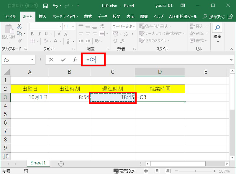Click the text orientation icon
The width and height of the screenshot is (236, 175).
97,41
